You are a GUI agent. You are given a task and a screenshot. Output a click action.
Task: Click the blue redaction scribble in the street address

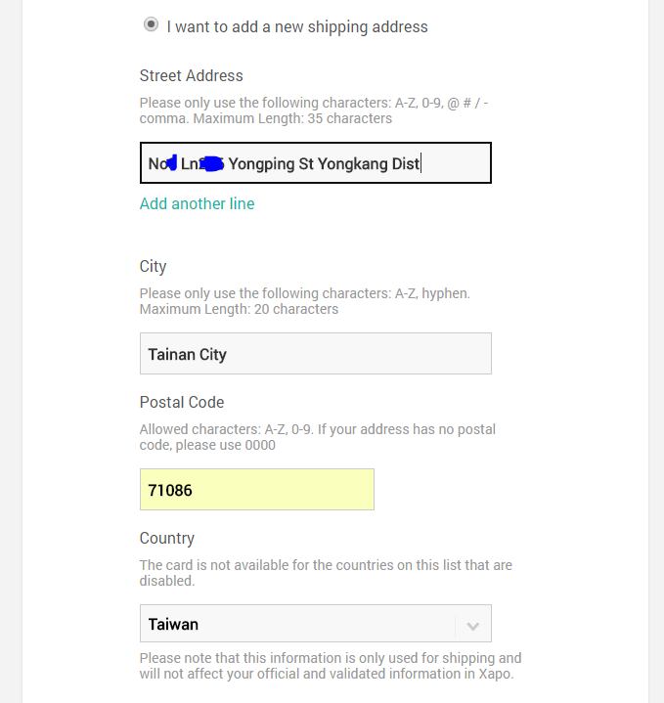(209, 164)
